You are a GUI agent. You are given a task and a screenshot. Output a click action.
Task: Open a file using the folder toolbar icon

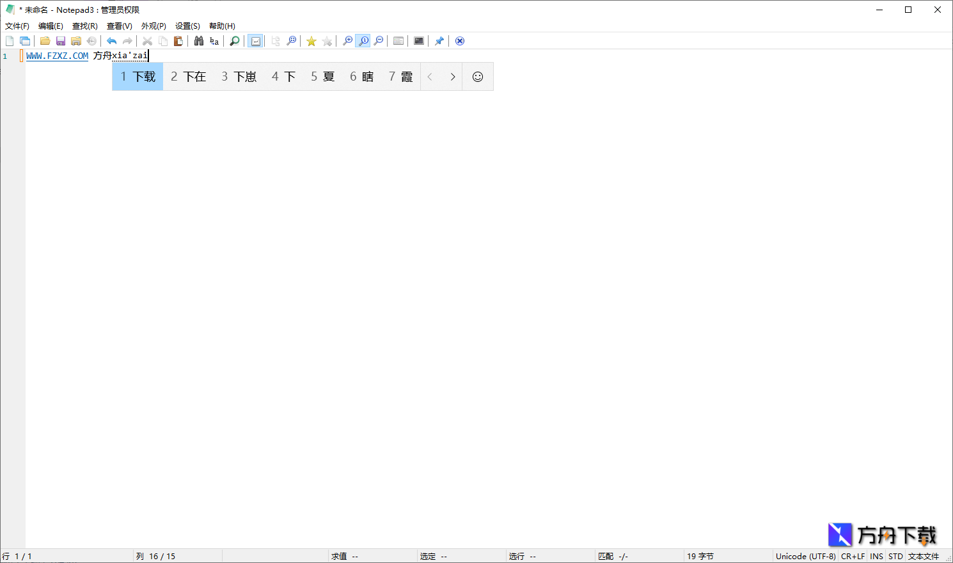[45, 40]
